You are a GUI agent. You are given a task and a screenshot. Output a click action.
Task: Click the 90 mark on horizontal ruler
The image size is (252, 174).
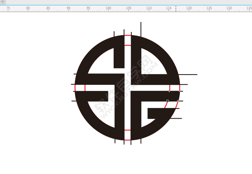click(x=69, y=8)
